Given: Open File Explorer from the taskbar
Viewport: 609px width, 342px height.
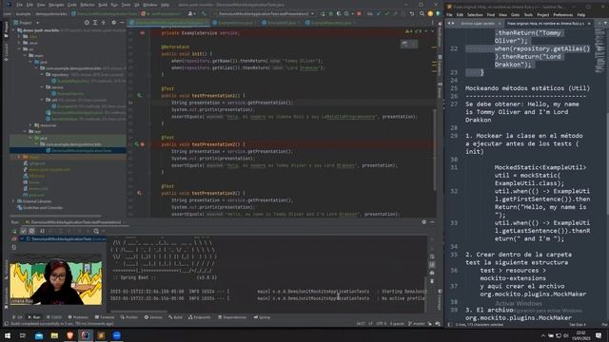Looking at the screenshot, I should (54, 335).
